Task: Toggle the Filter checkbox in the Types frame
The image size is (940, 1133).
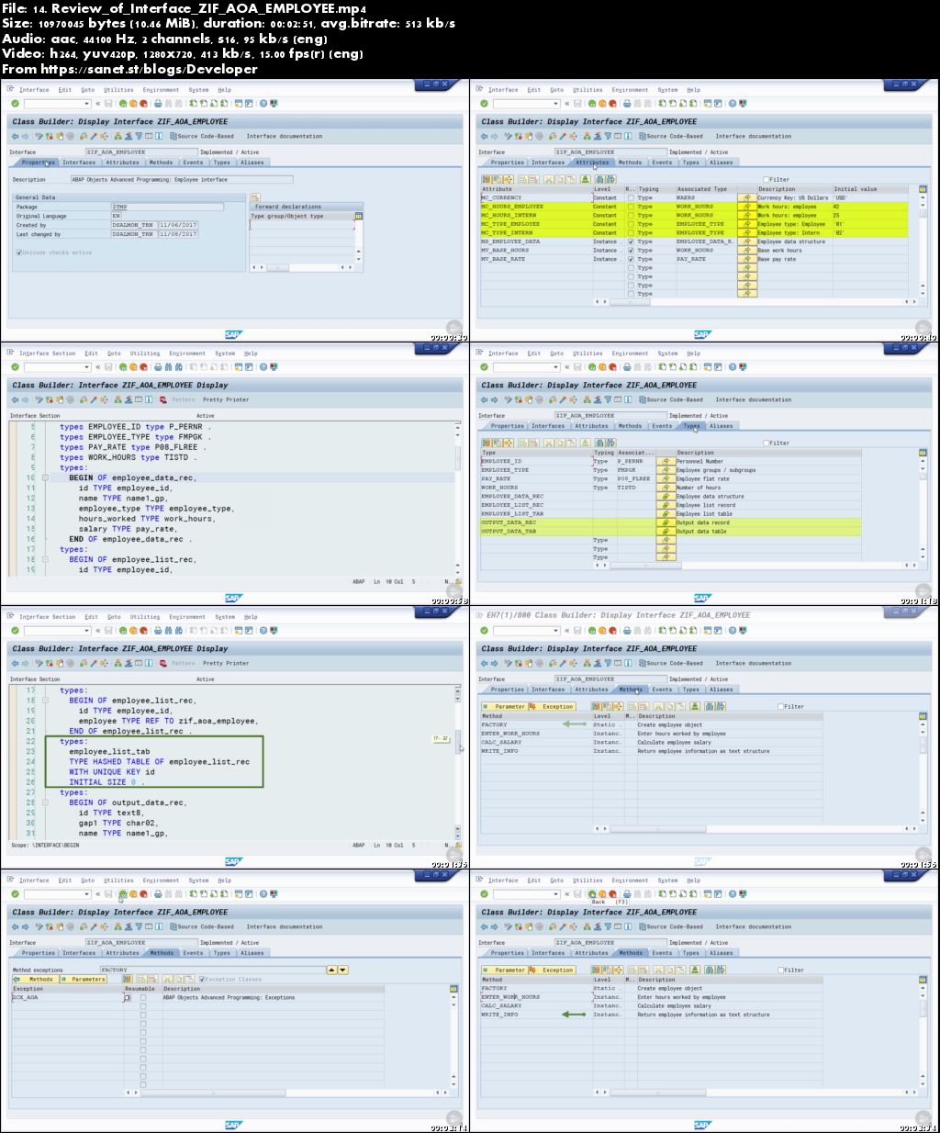Action: [x=766, y=443]
